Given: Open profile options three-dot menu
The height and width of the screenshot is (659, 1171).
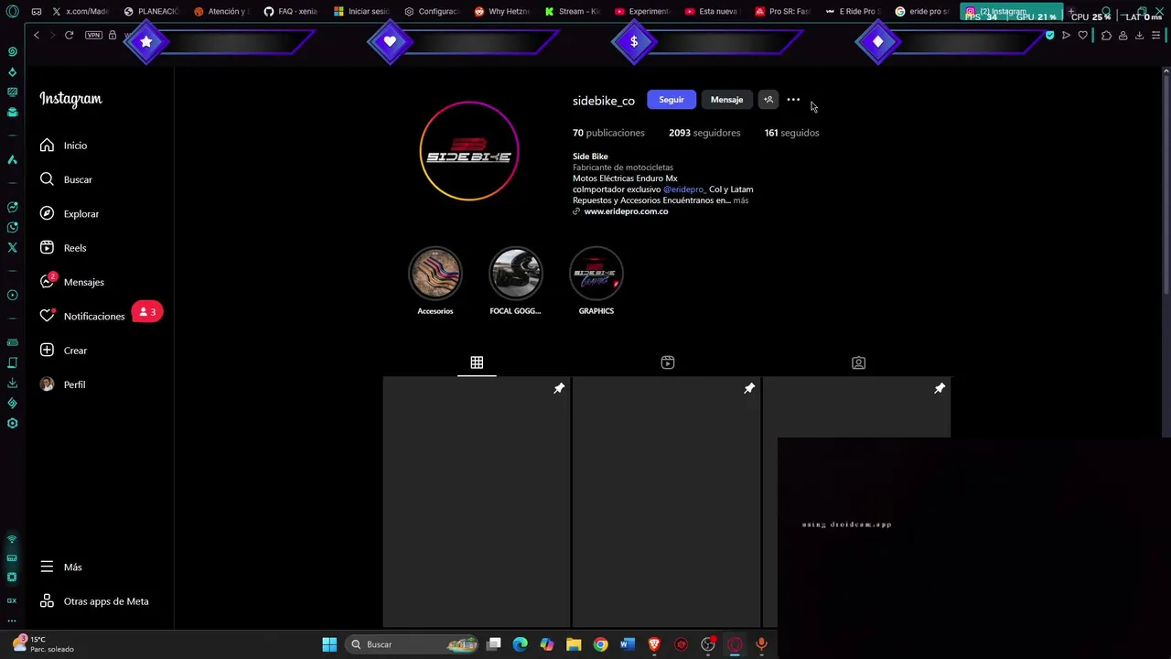Looking at the screenshot, I should pyautogui.click(x=793, y=100).
